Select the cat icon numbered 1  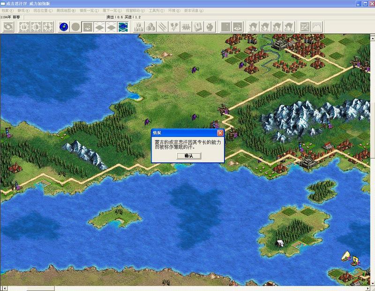(254, 27)
